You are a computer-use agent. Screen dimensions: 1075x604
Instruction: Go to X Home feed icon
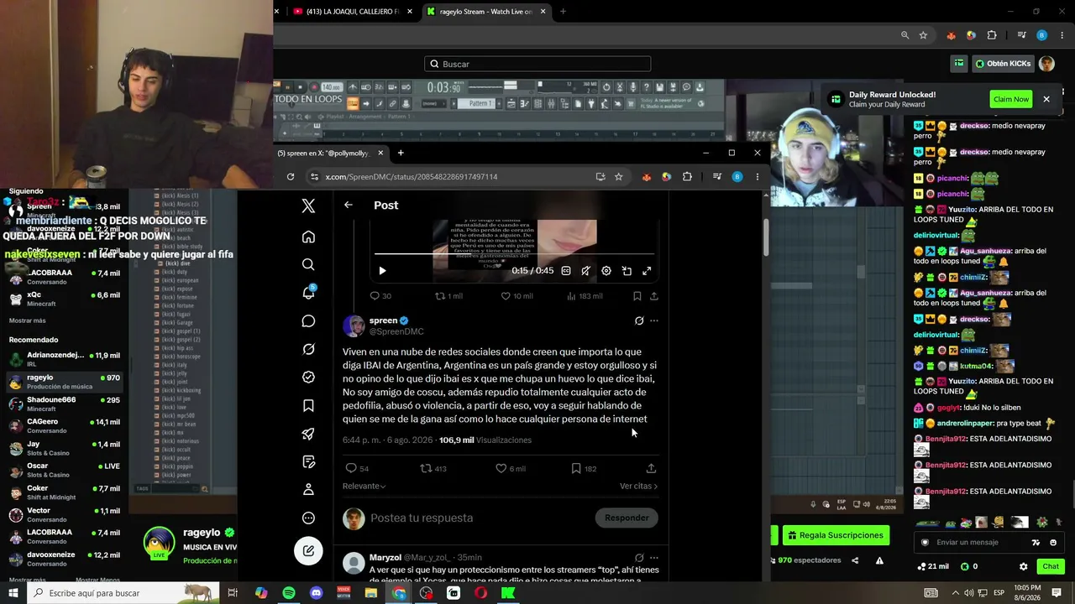point(308,237)
